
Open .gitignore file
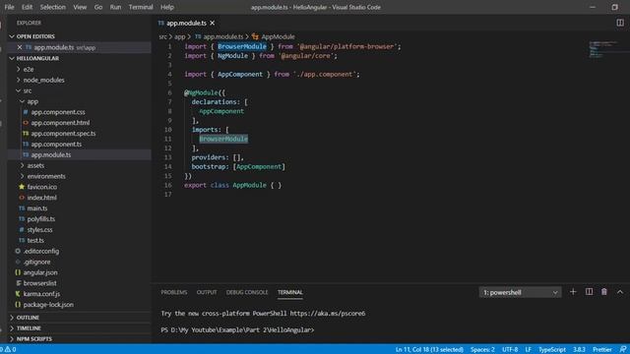[36, 262]
